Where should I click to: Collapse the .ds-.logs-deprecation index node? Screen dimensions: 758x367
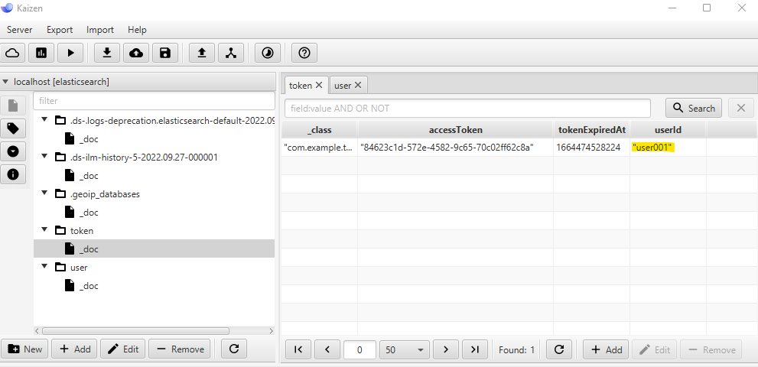click(x=45, y=119)
